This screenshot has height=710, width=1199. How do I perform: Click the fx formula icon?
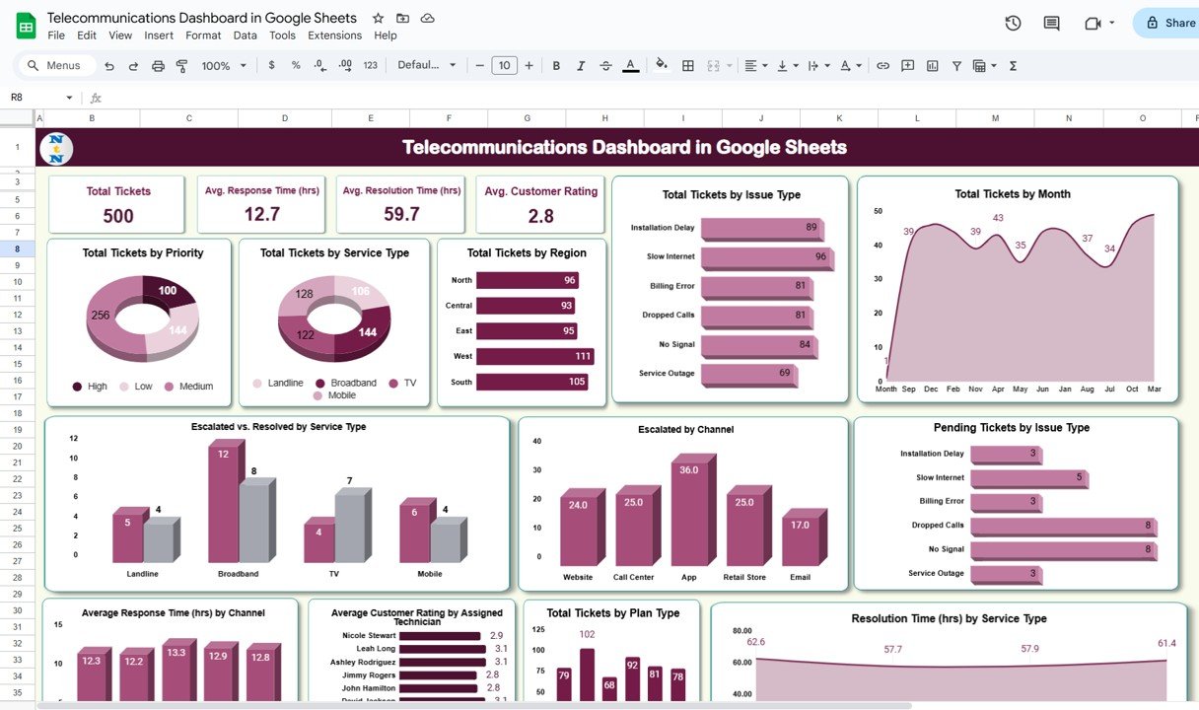tap(96, 98)
